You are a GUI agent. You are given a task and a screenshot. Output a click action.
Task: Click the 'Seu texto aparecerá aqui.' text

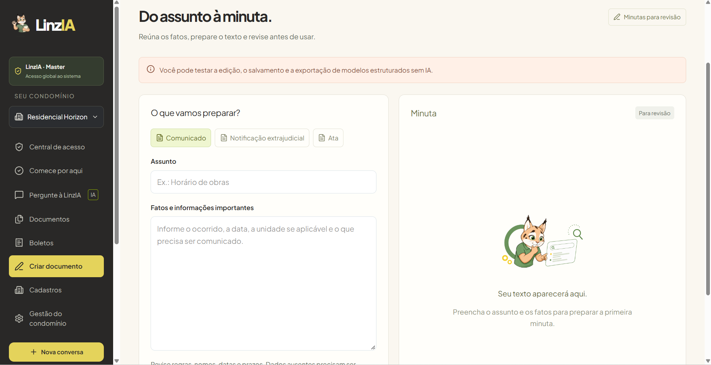(542, 294)
